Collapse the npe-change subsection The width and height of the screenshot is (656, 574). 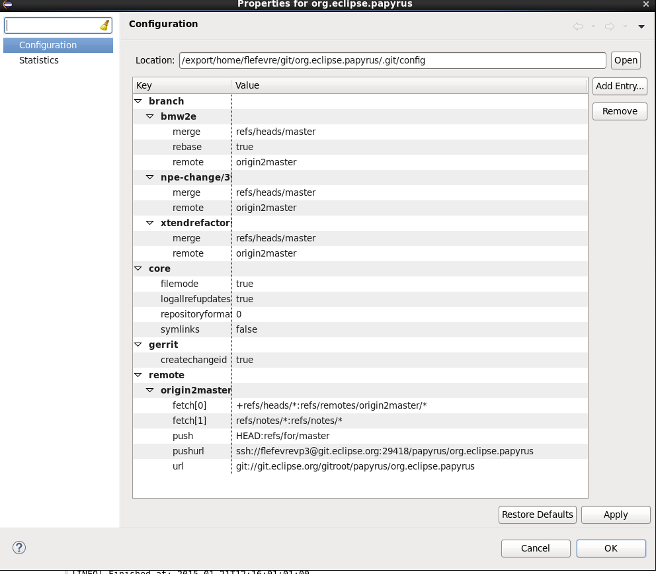[x=149, y=177]
